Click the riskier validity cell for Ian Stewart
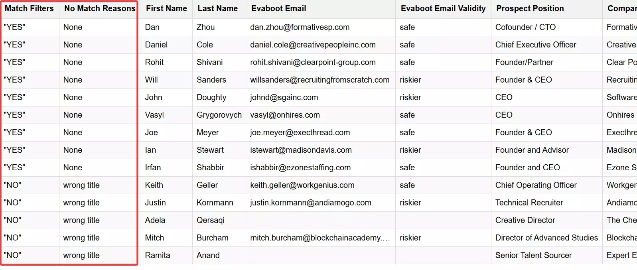 (410, 150)
